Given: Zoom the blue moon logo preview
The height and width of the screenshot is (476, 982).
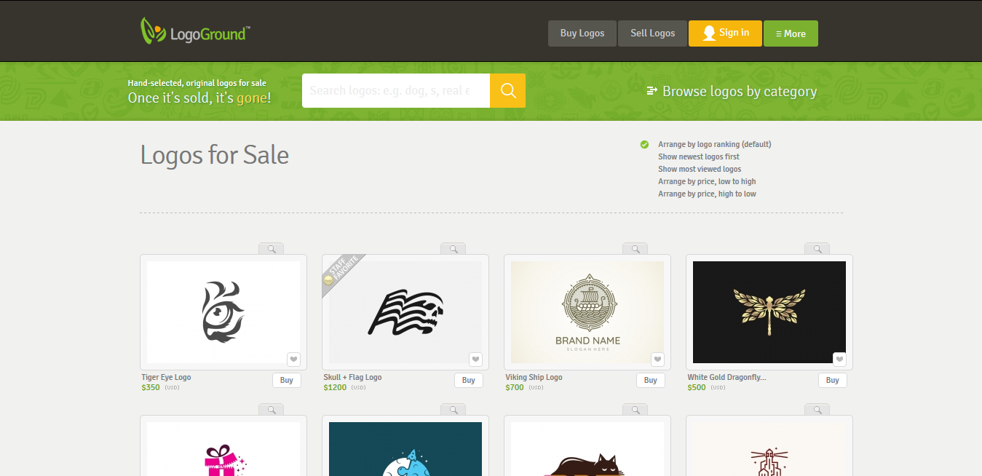Looking at the screenshot, I should point(454,410).
